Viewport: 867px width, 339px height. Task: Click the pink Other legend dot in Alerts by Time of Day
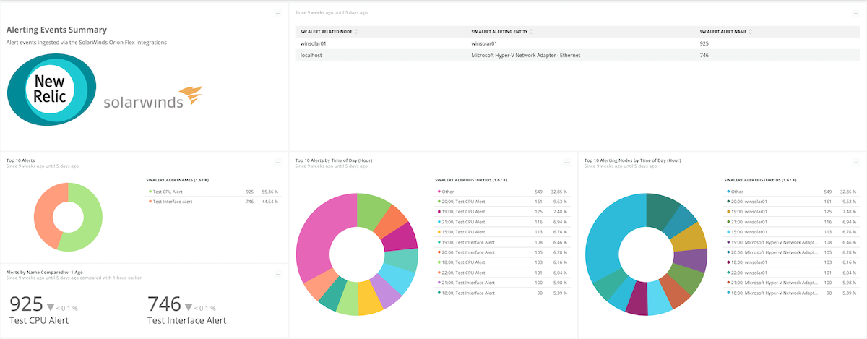(x=439, y=192)
